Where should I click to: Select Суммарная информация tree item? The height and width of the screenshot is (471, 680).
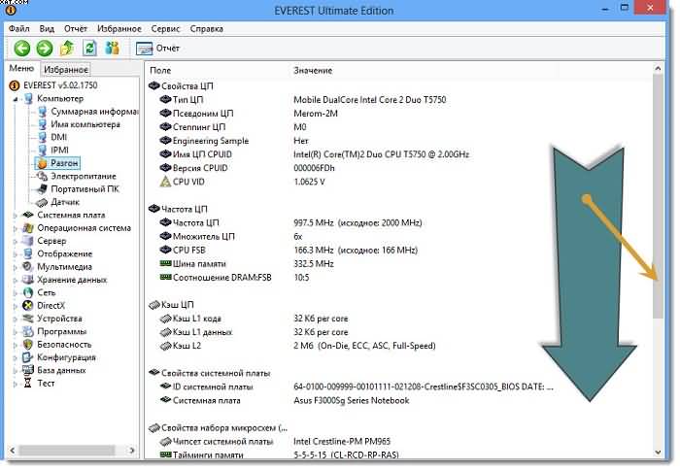tap(86, 112)
